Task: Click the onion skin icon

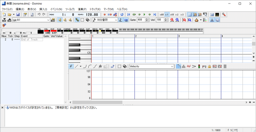Action: click(x=196, y=20)
